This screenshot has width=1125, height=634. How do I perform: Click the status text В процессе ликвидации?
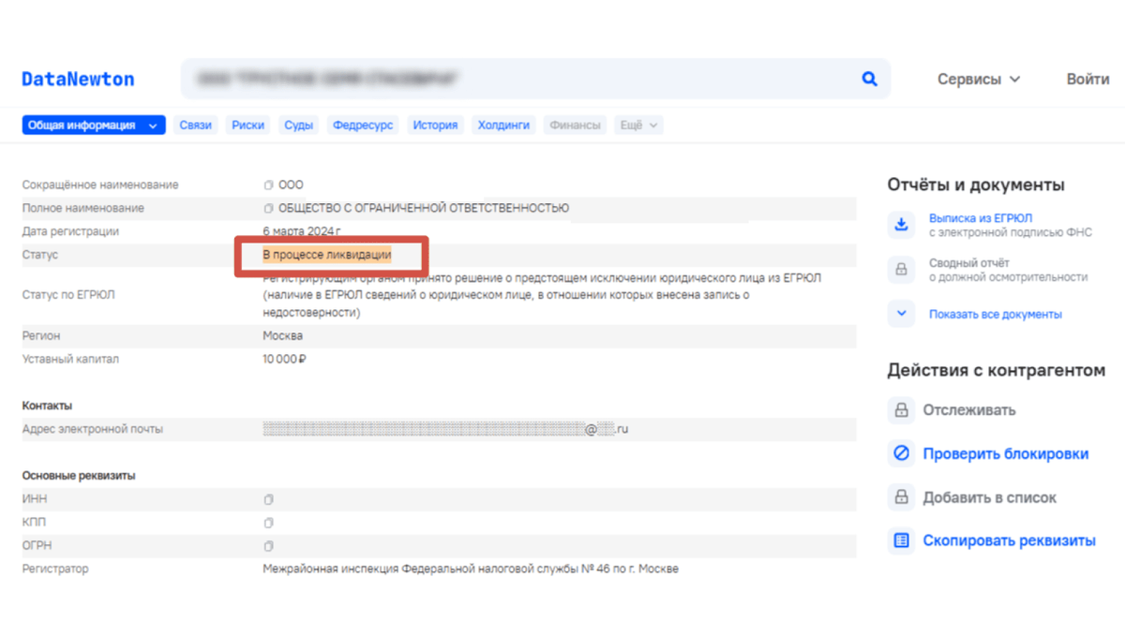326,255
